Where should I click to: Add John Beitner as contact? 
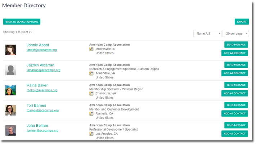(x=235, y=134)
